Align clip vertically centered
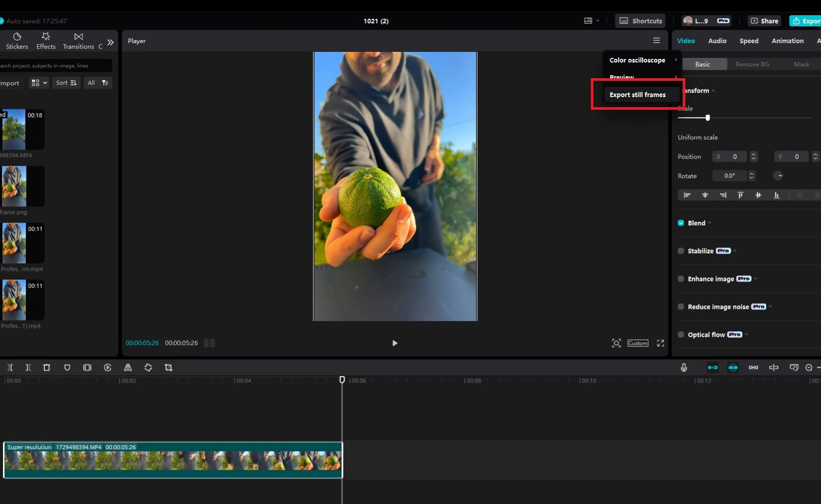The height and width of the screenshot is (504, 821). pyautogui.click(x=758, y=195)
